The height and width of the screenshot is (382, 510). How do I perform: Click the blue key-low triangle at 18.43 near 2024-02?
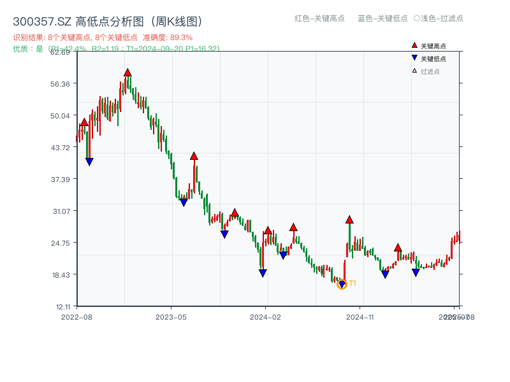coord(263,273)
